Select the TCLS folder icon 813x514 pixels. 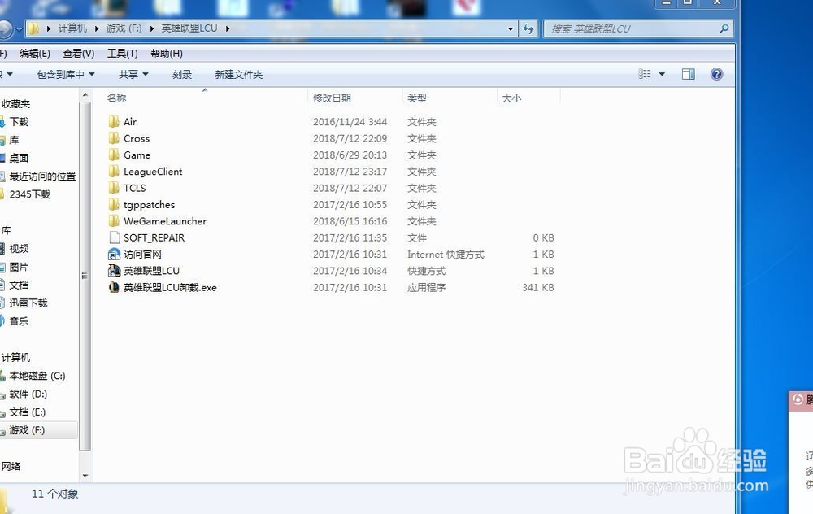pos(114,188)
